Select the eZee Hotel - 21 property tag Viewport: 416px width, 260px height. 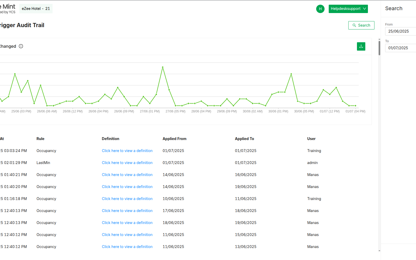pyautogui.click(x=36, y=9)
